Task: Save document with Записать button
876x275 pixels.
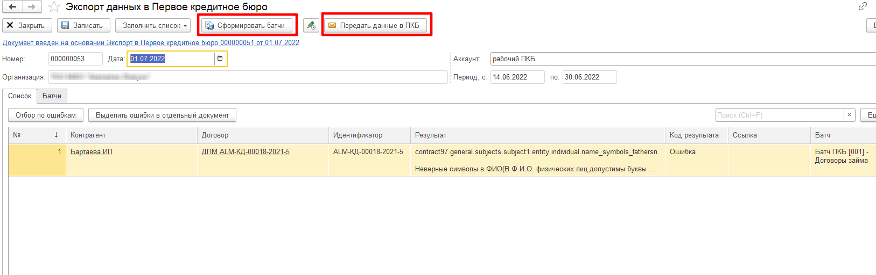Action: point(83,25)
